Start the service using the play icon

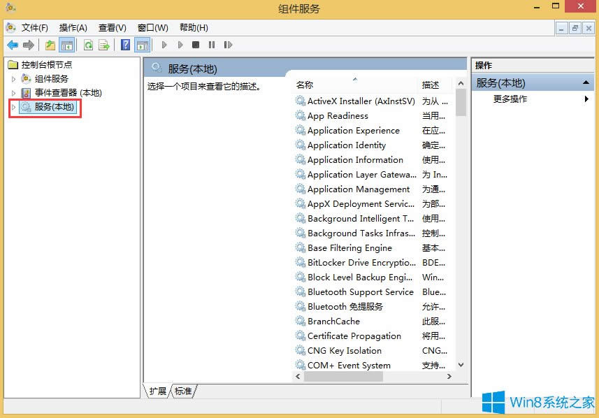(x=164, y=45)
